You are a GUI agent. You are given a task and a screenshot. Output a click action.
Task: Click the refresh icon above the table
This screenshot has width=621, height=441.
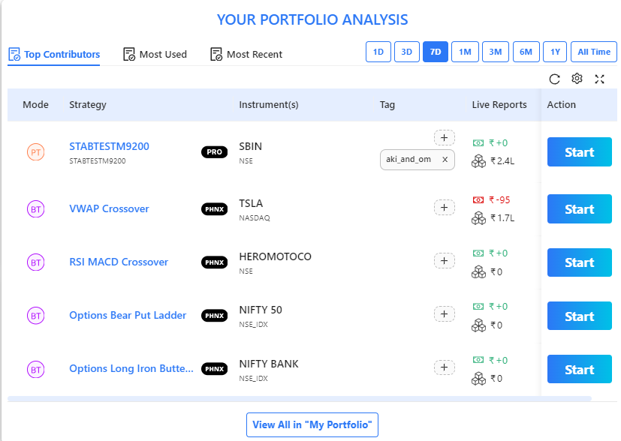[555, 79]
